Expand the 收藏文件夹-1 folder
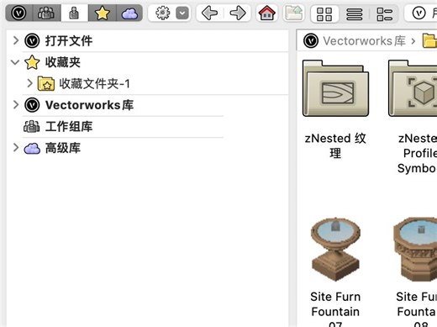Image resolution: width=437 pixels, height=327 pixels. point(29,83)
